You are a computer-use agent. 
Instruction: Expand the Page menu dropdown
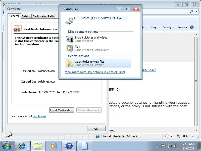155,27
